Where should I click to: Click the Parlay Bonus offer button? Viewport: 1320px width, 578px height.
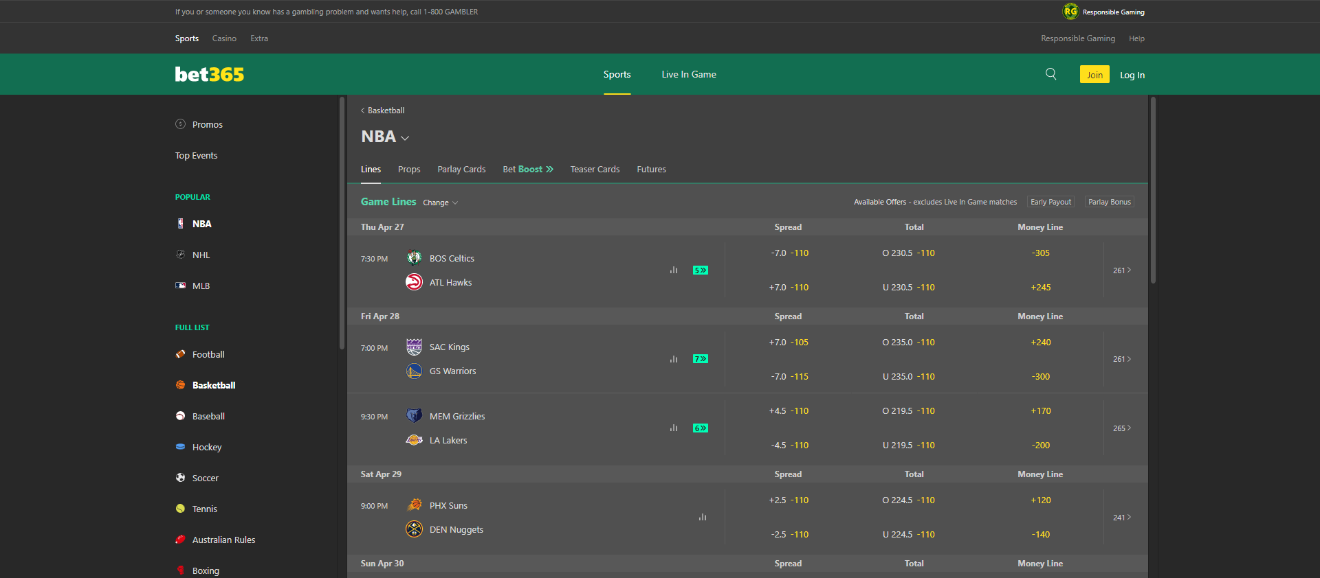pyautogui.click(x=1110, y=202)
